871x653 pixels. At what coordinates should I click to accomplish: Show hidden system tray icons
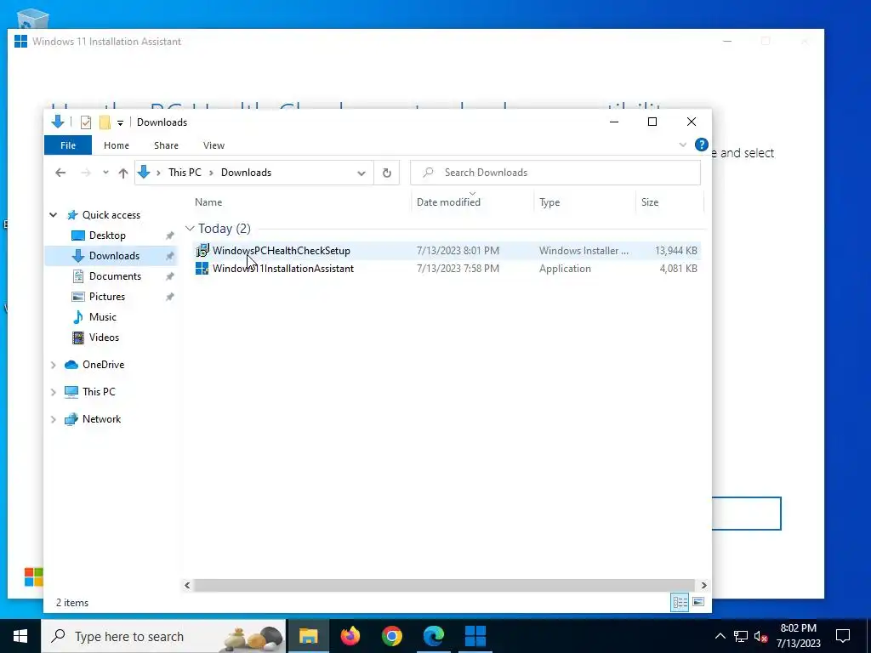click(x=720, y=636)
